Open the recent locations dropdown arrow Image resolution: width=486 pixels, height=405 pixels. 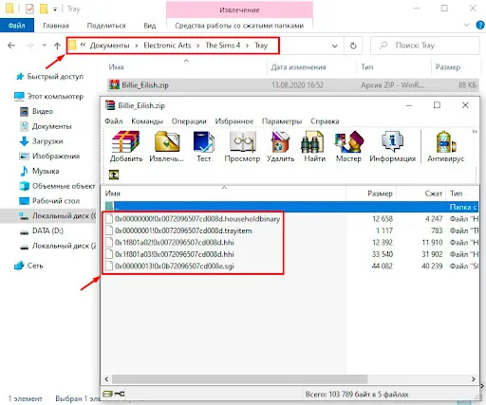tap(45, 46)
